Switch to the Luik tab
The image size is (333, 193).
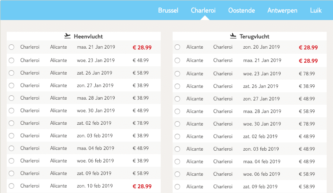316,10
